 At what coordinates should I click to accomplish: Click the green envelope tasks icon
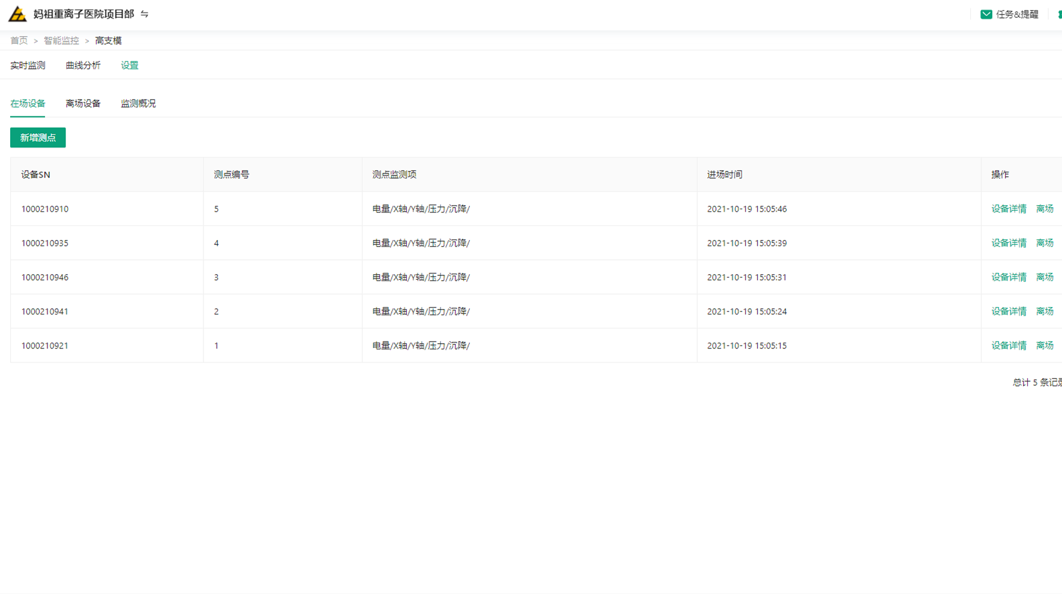pos(986,14)
